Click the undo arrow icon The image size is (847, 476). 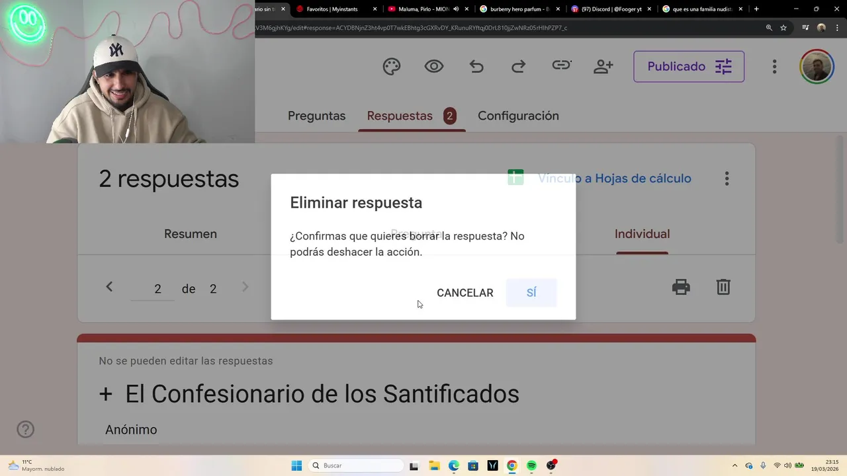pyautogui.click(x=476, y=66)
